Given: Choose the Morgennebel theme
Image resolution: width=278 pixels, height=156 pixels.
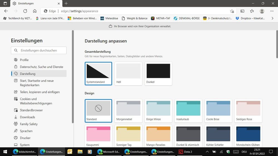Looking at the screenshot, I should [128, 111].
